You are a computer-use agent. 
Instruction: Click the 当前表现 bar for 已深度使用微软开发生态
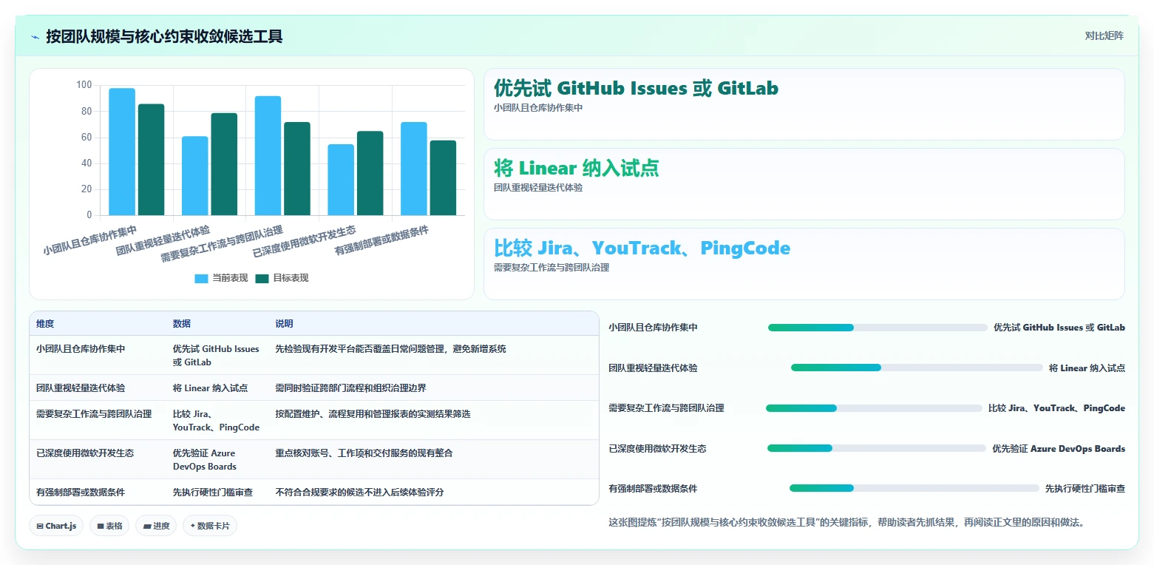pos(341,180)
